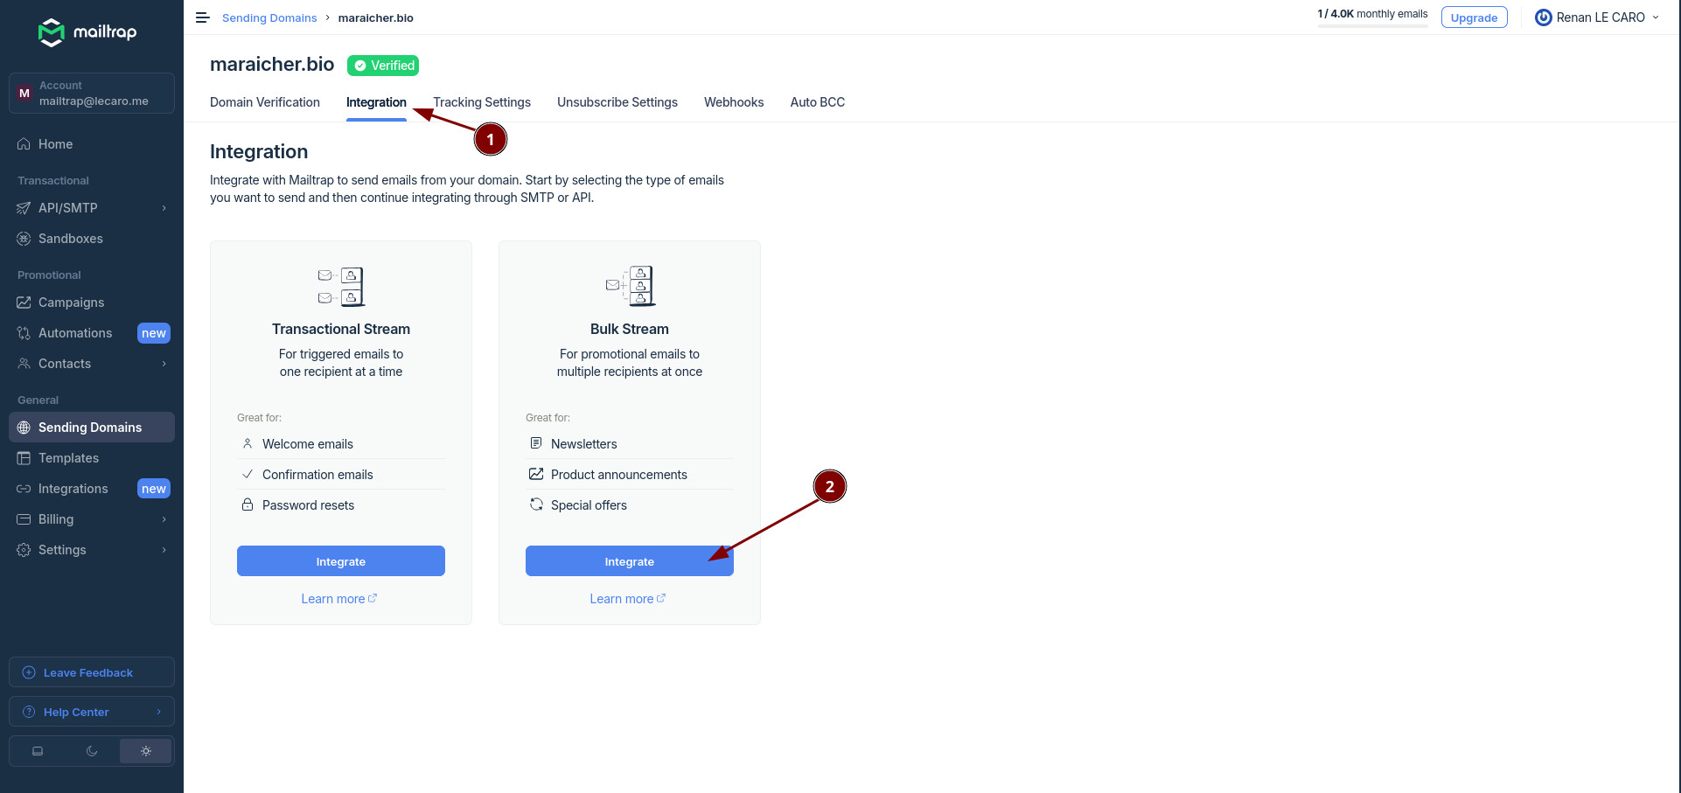Click the Sending Domains breadcrumb link
Image resolution: width=1681 pixels, height=793 pixels.
coord(269,17)
